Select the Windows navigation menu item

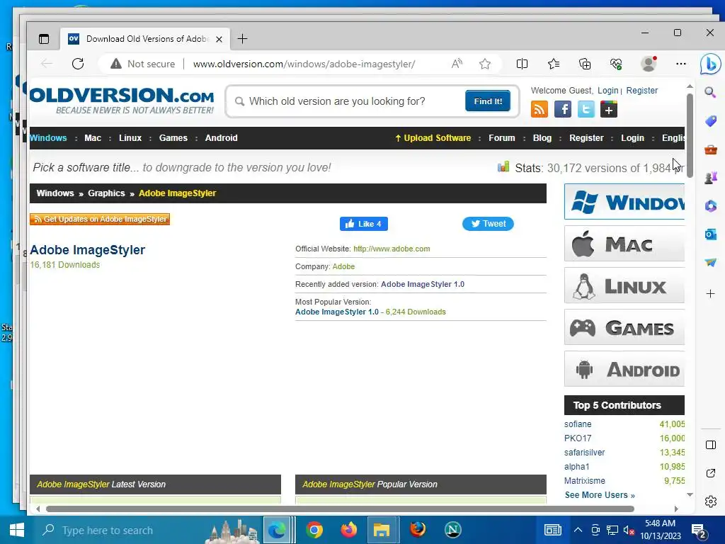click(x=48, y=138)
